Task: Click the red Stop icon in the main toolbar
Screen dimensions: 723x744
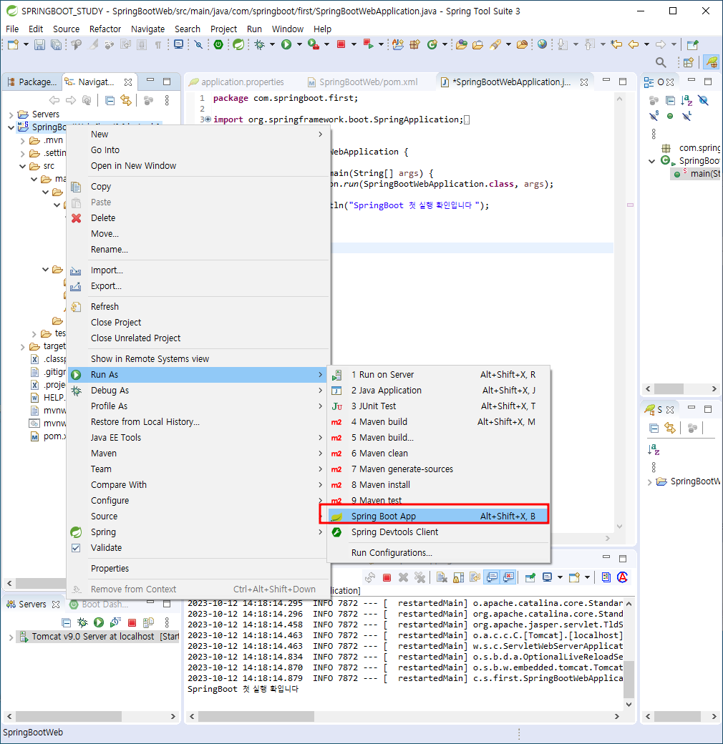Action: pyautogui.click(x=341, y=44)
